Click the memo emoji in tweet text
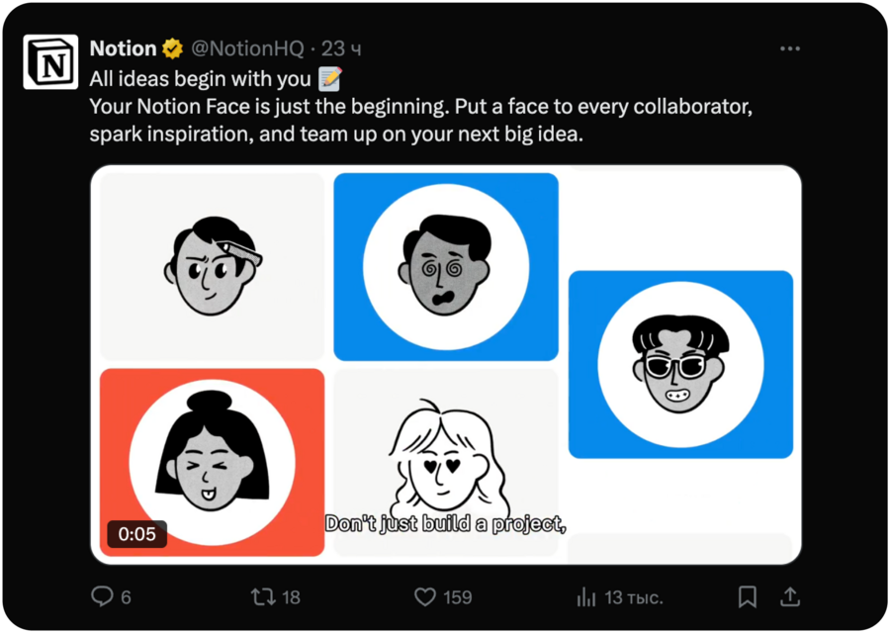This screenshot has width=890, height=633. tap(329, 78)
